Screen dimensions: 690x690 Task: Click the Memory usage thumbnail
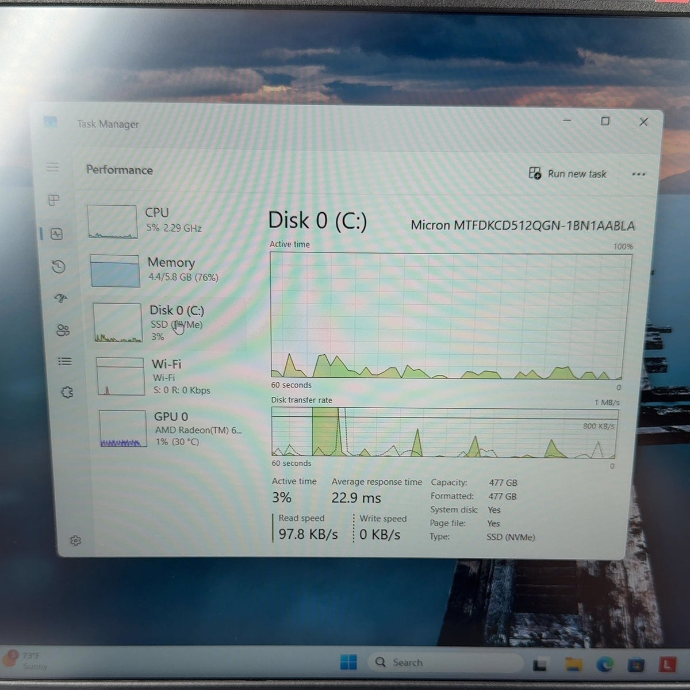point(115,271)
